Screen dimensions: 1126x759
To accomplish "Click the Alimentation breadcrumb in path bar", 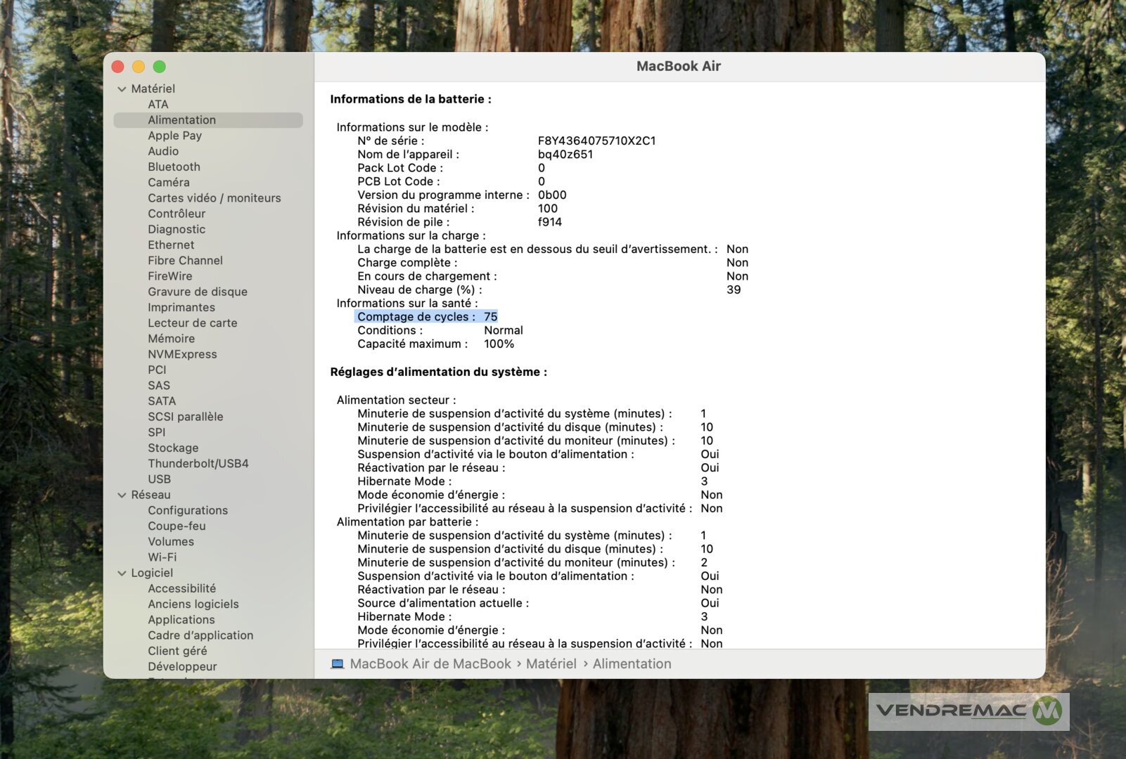I will pyautogui.click(x=632, y=664).
